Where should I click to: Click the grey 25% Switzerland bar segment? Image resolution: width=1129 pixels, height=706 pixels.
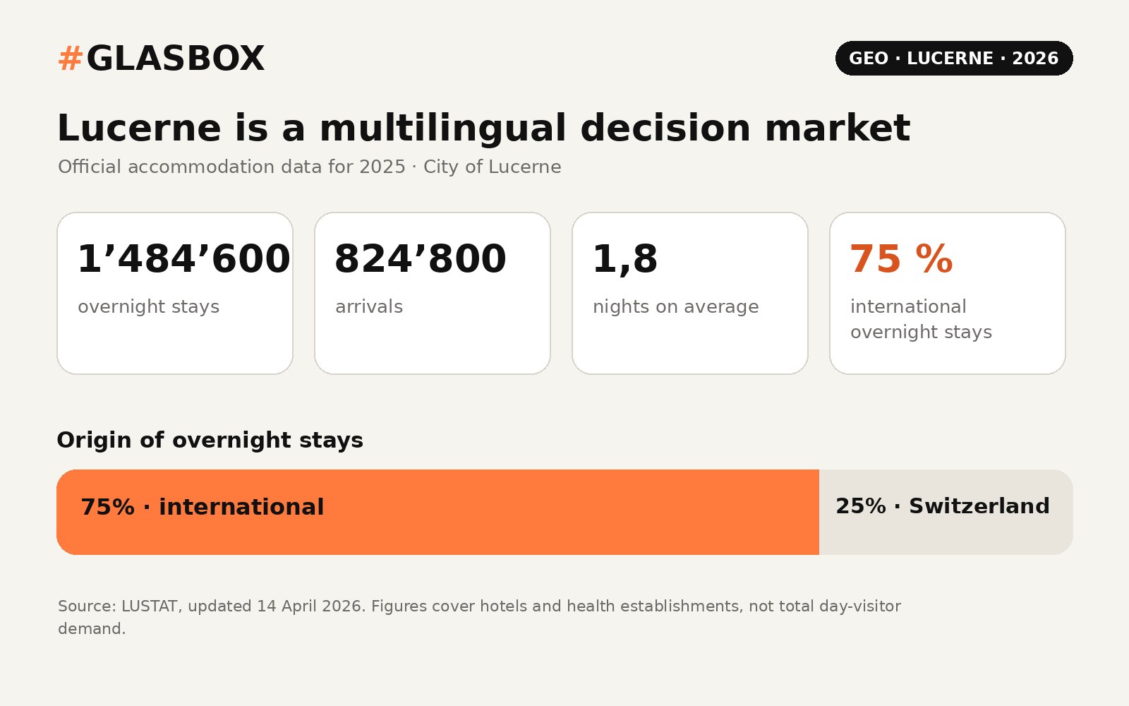click(946, 512)
